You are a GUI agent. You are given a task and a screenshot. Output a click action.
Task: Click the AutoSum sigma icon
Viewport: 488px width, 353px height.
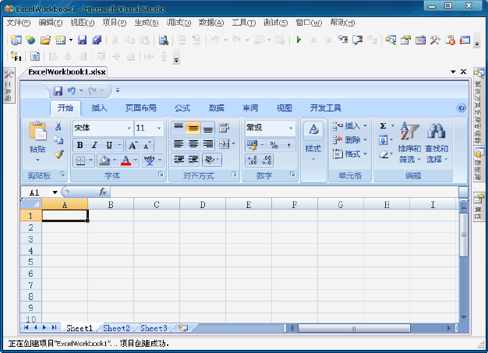pos(383,126)
